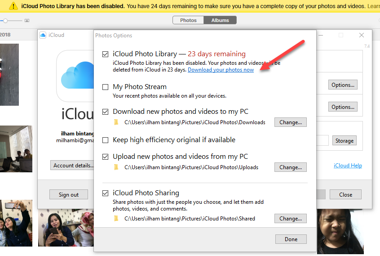Click the iCloud cloud logo image
Image resolution: width=380 pixels, height=256 pixels.
(x=75, y=76)
